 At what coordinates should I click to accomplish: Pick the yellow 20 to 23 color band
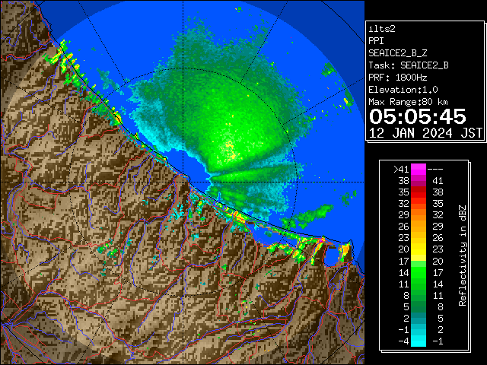pos(419,249)
